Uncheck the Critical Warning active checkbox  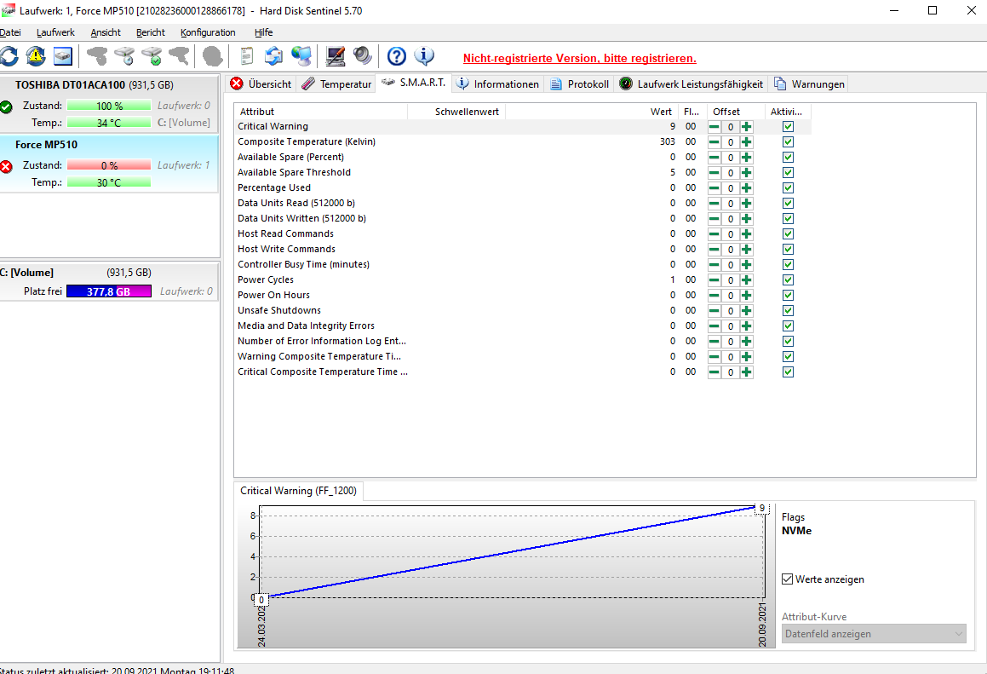[x=788, y=127]
